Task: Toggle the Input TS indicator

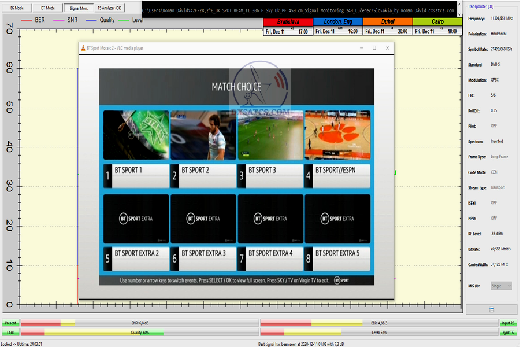Action: click(508, 323)
